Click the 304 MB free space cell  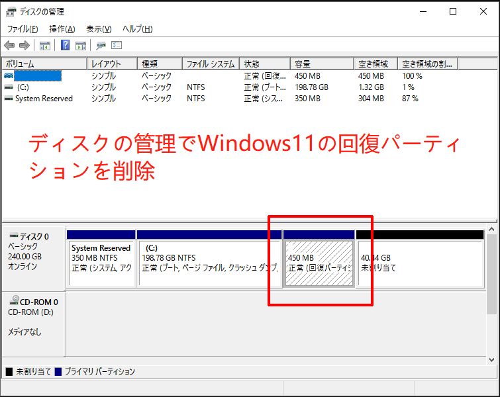371,99
